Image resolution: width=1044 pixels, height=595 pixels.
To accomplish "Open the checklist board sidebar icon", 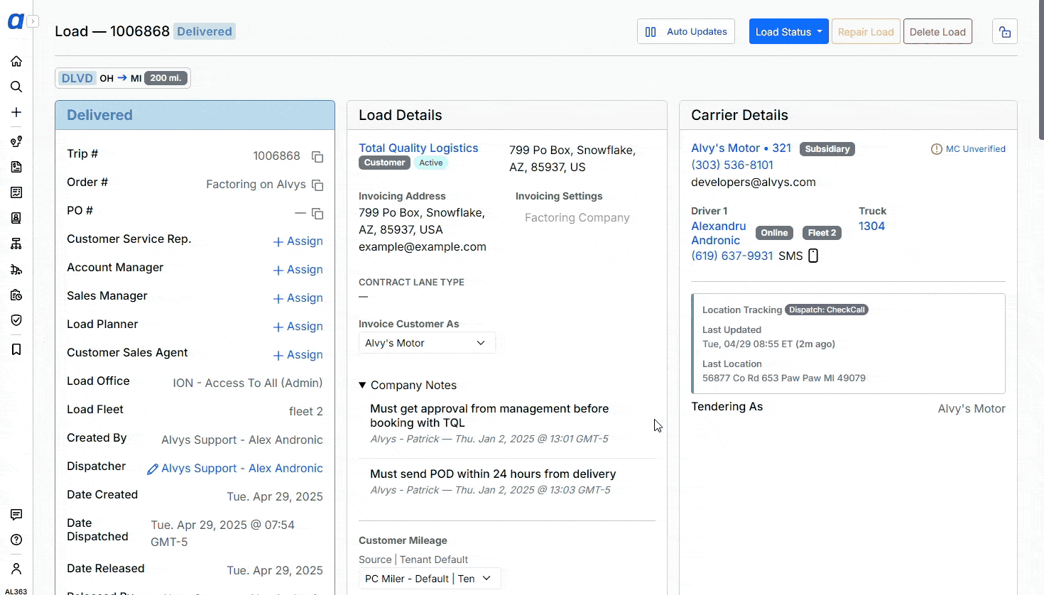I will [16, 192].
